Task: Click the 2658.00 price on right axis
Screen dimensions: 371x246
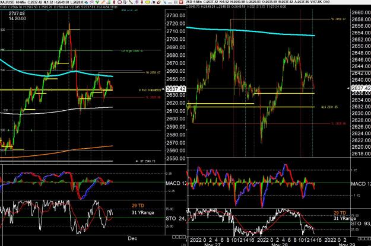Action: coord(361,20)
